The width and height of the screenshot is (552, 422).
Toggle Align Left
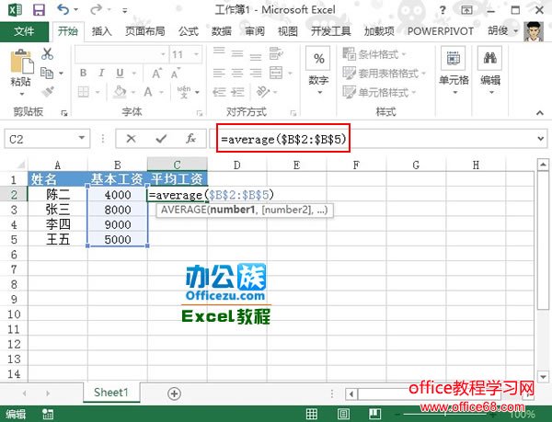219,73
